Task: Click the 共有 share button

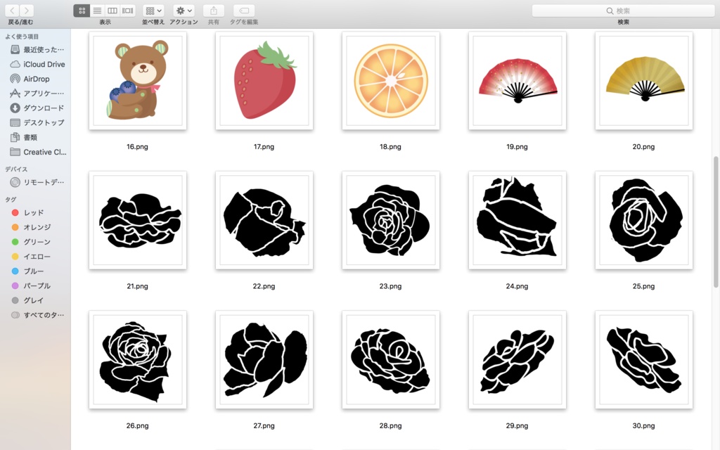Action: pyautogui.click(x=214, y=11)
